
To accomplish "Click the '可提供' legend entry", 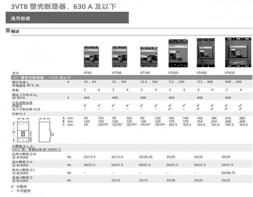I will click(x=22, y=187).
